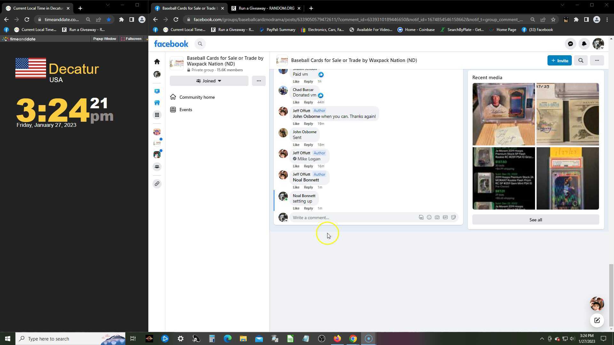
Task: Bookmark the timeanddate page with the star icon
Action: 109,19
